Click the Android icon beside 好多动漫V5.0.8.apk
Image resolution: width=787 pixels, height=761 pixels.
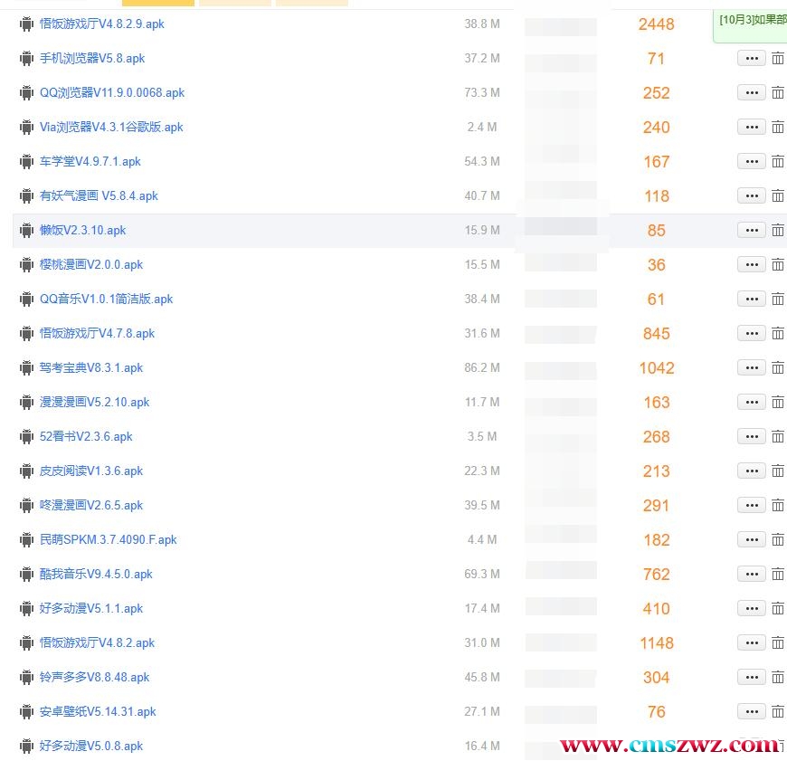[26, 747]
